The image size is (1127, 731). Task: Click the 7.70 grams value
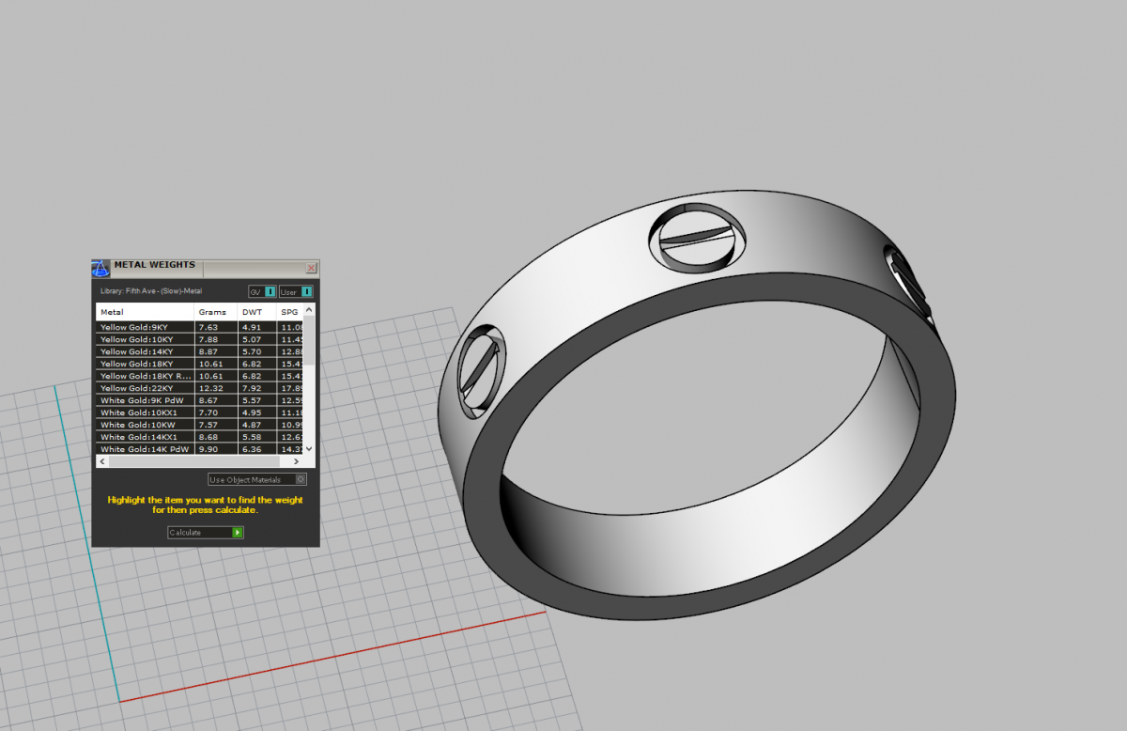pos(208,412)
